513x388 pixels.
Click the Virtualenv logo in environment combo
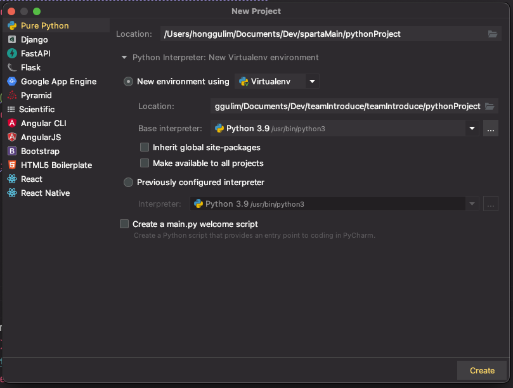click(244, 81)
